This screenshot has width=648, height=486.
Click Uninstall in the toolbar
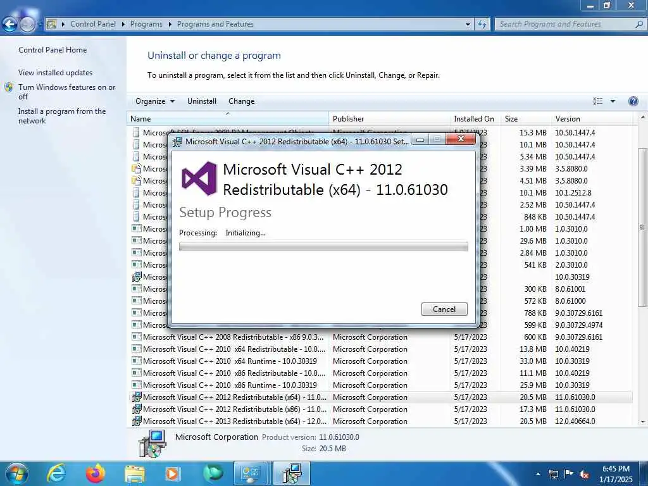pyautogui.click(x=202, y=101)
